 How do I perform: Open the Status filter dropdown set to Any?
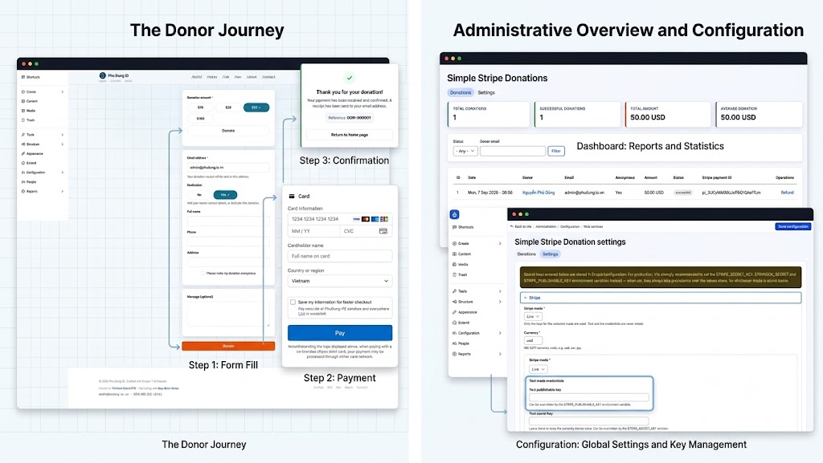coord(465,151)
